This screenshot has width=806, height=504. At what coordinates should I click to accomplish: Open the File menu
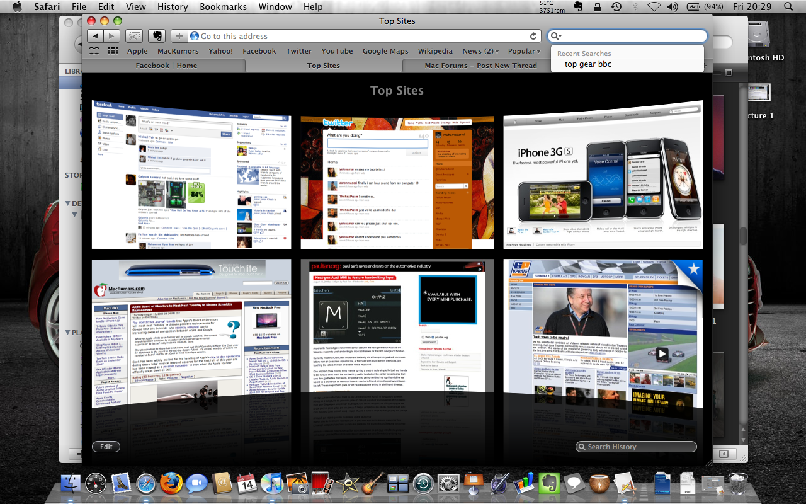pos(79,7)
